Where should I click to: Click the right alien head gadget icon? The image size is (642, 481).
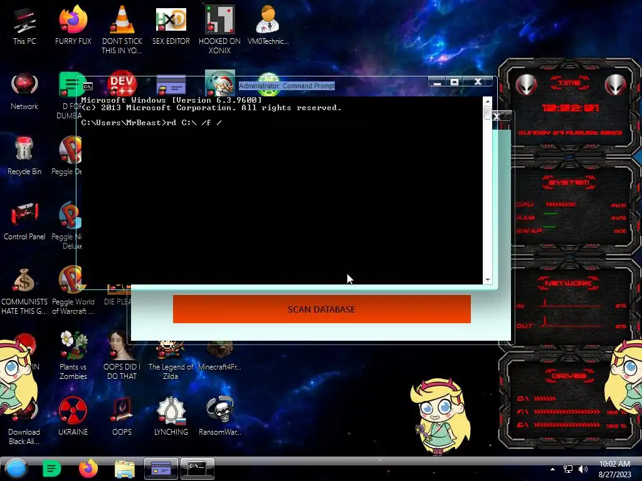(615, 85)
